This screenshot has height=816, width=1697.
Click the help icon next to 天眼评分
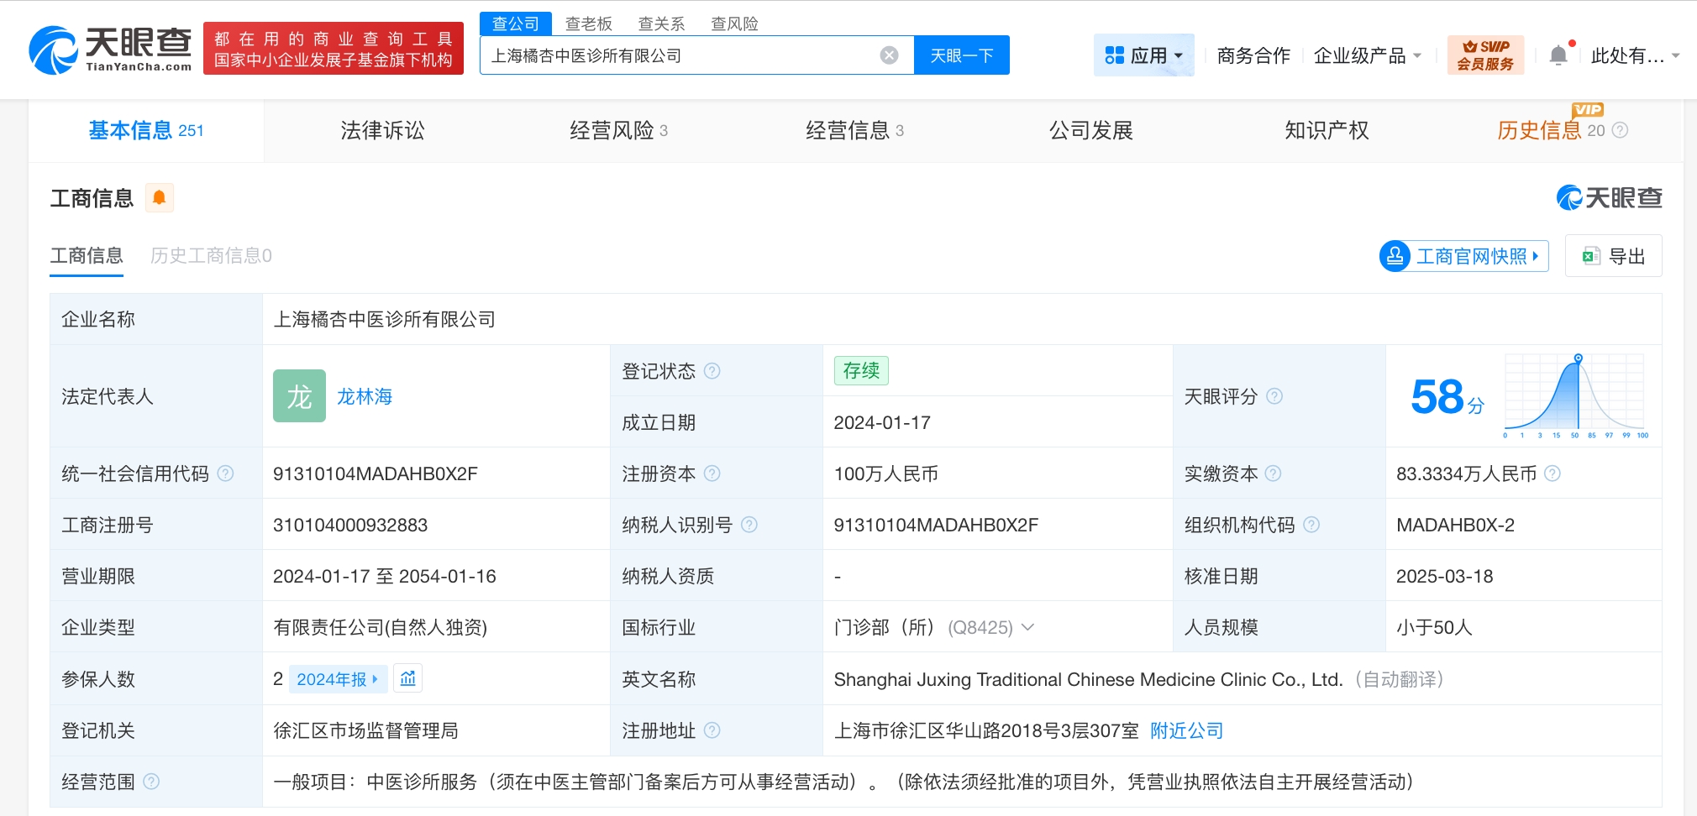point(1276,397)
